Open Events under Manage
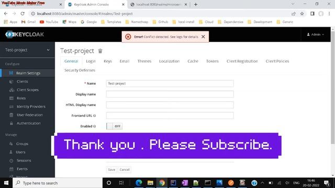This screenshot has height=188, width=335. pos(22,169)
